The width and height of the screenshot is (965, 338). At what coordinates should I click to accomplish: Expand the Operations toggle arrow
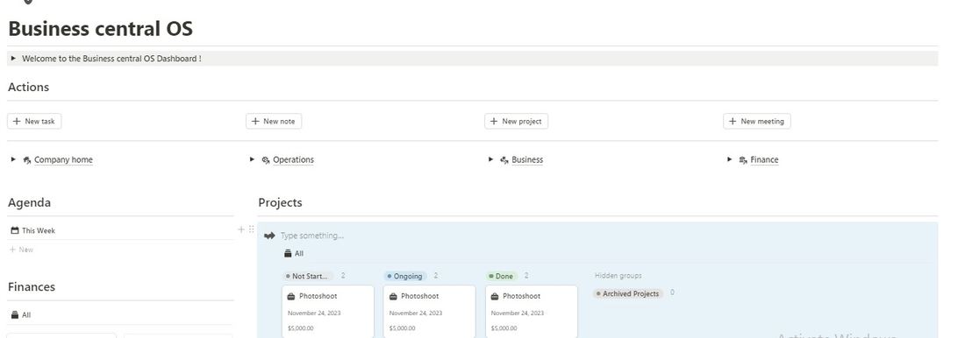click(x=253, y=159)
